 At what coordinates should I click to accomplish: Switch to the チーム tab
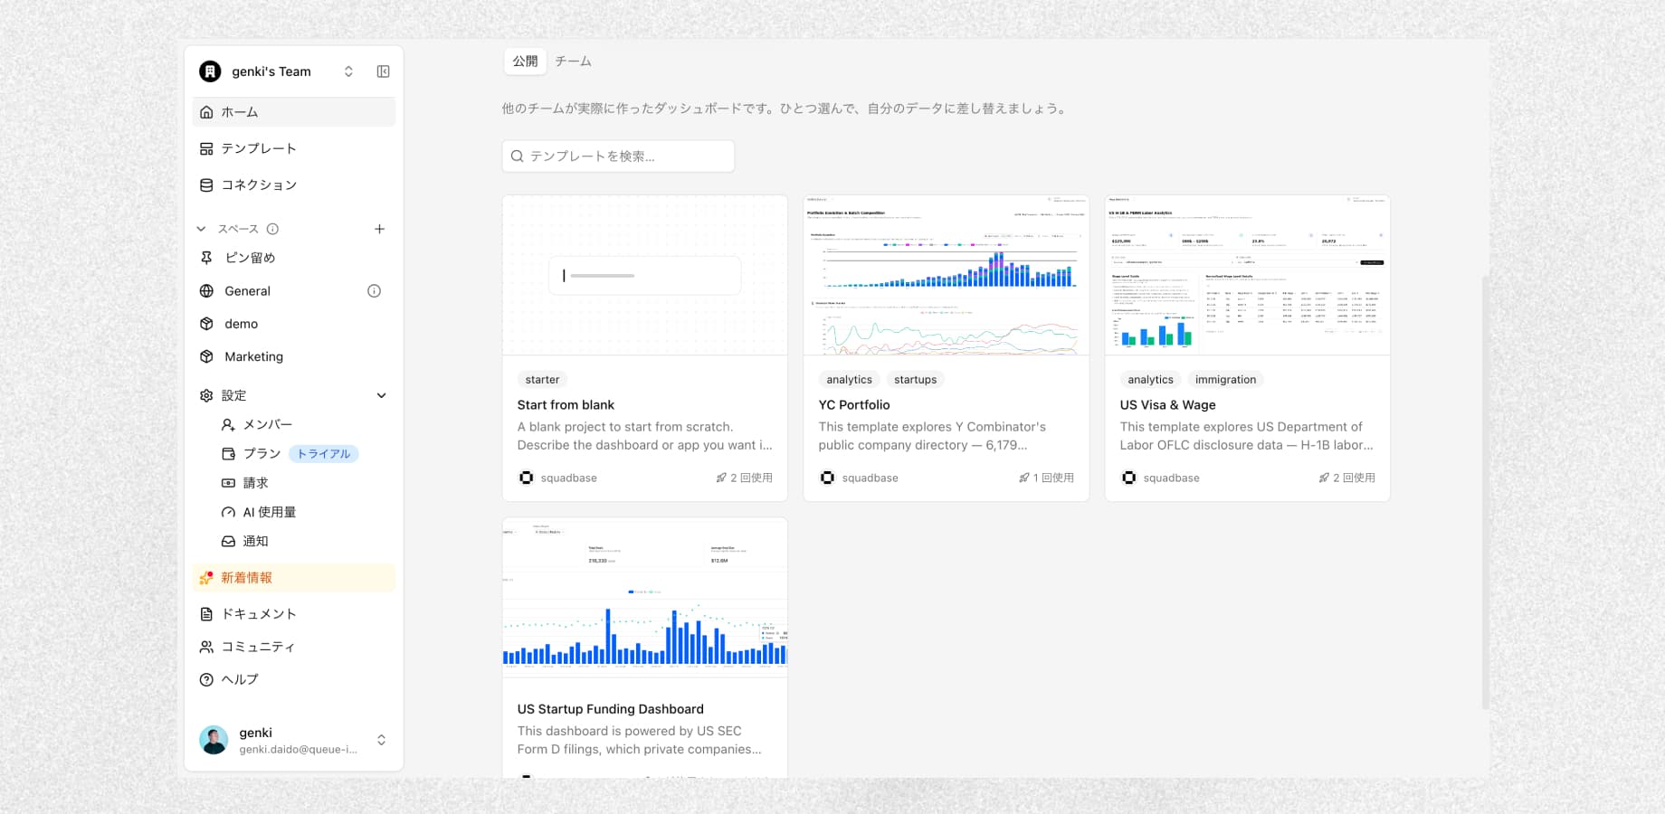pyautogui.click(x=574, y=61)
